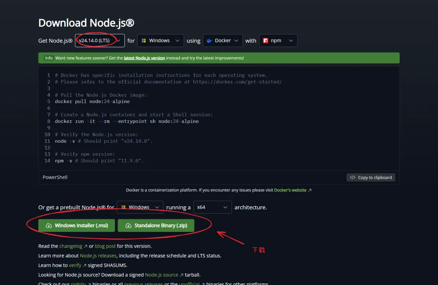
Task: Open the Windows platform dropdown in the top row
Action: (x=160, y=41)
